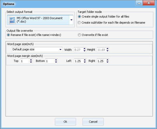Decrease Right margin with down spinner arrow
This screenshot has width=157, height=129.
pyautogui.click(x=108, y=62)
